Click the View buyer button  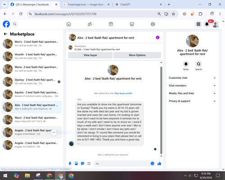90,55
